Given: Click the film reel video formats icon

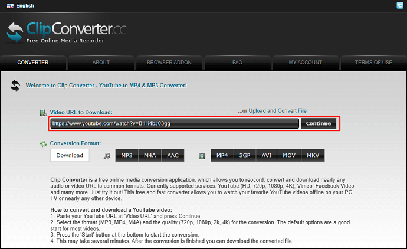Looking at the screenshot, I should 202,156.
